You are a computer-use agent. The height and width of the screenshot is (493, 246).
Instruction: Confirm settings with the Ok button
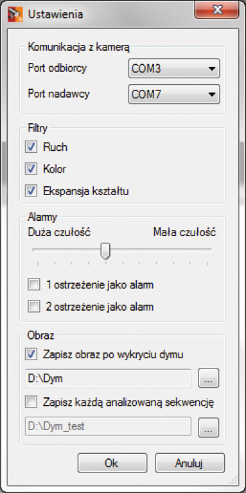[x=112, y=463]
